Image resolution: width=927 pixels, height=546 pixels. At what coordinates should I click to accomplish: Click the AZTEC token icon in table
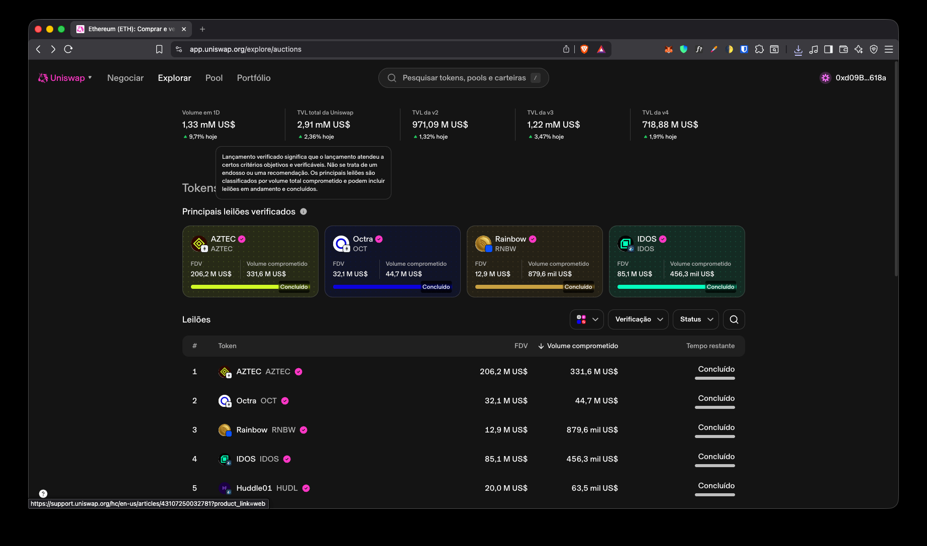(x=225, y=372)
